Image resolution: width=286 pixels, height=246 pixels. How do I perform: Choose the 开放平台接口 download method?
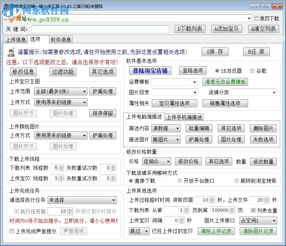pyautogui.click(x=180, y=181)
